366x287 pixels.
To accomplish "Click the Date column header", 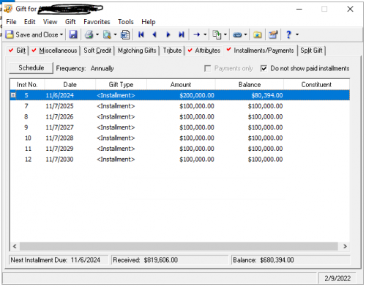I will (x=70, y=85).
